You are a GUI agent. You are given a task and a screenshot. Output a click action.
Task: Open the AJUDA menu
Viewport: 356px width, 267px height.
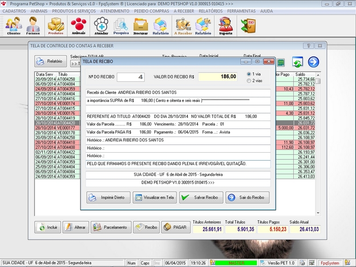click(266, 11)
